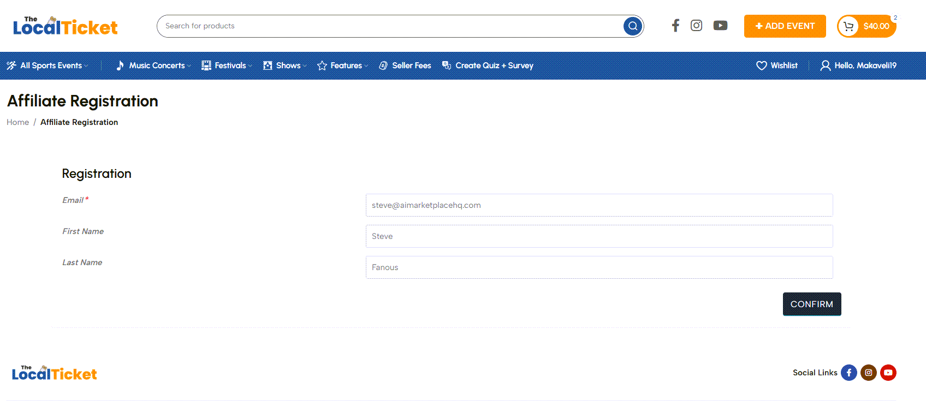Expand Features dropdown arrow
926x401 pixels.
pyautogui.click(x=366, y=66)
